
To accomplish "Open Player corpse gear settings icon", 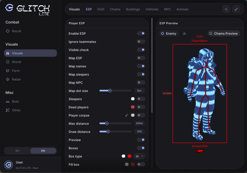I will (126, 115).
